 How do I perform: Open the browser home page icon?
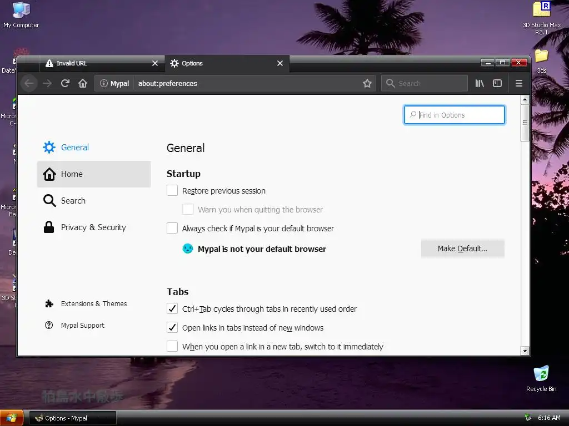click(x=83, y=83)
